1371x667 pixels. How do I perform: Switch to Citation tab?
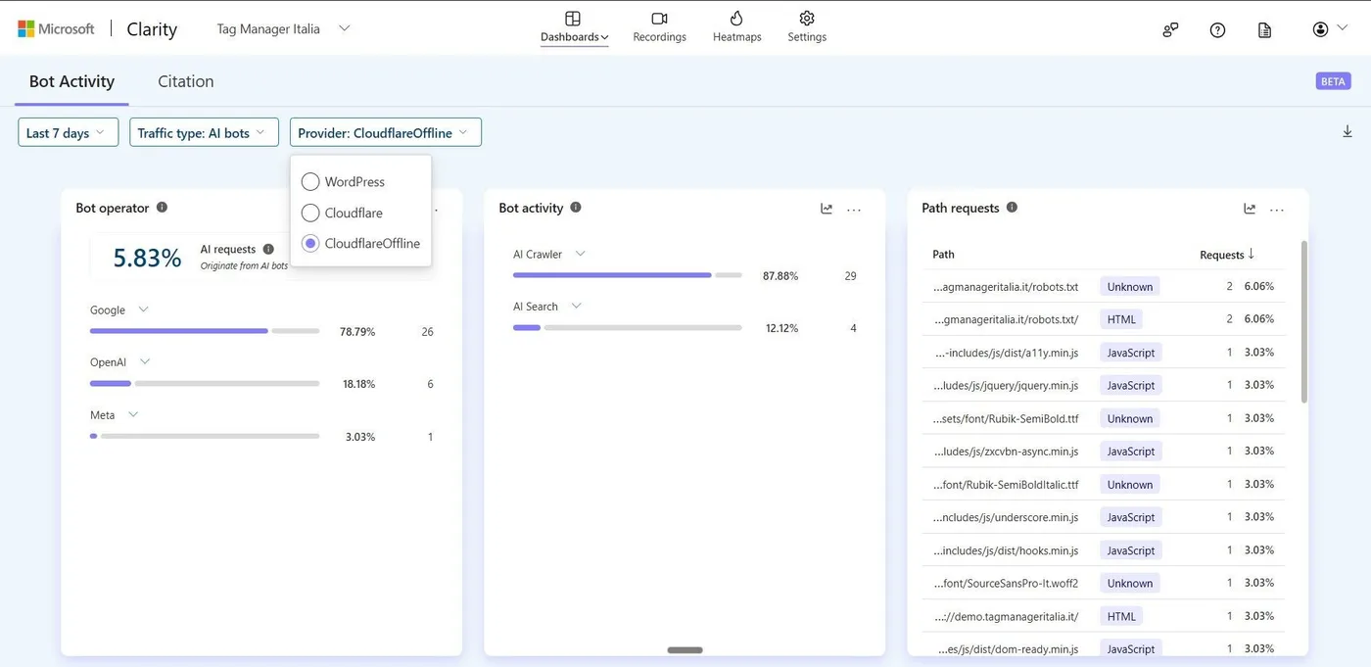[186, 81]
